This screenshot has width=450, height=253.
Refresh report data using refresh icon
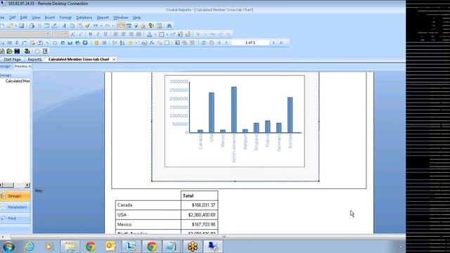click(x=203, y=43)
